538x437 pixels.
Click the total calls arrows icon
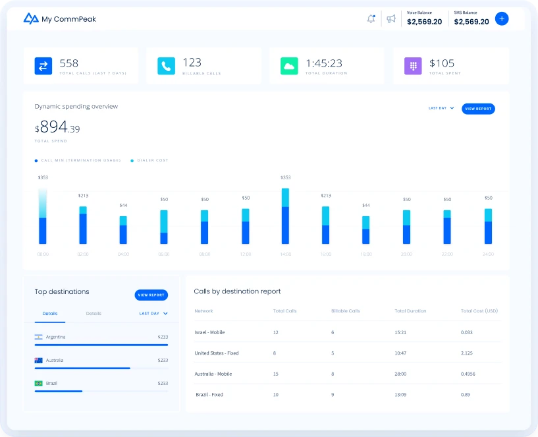click(x=43, y=66)
